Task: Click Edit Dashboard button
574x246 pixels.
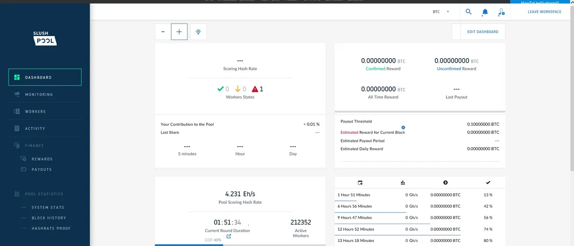Action: point(483,32)
